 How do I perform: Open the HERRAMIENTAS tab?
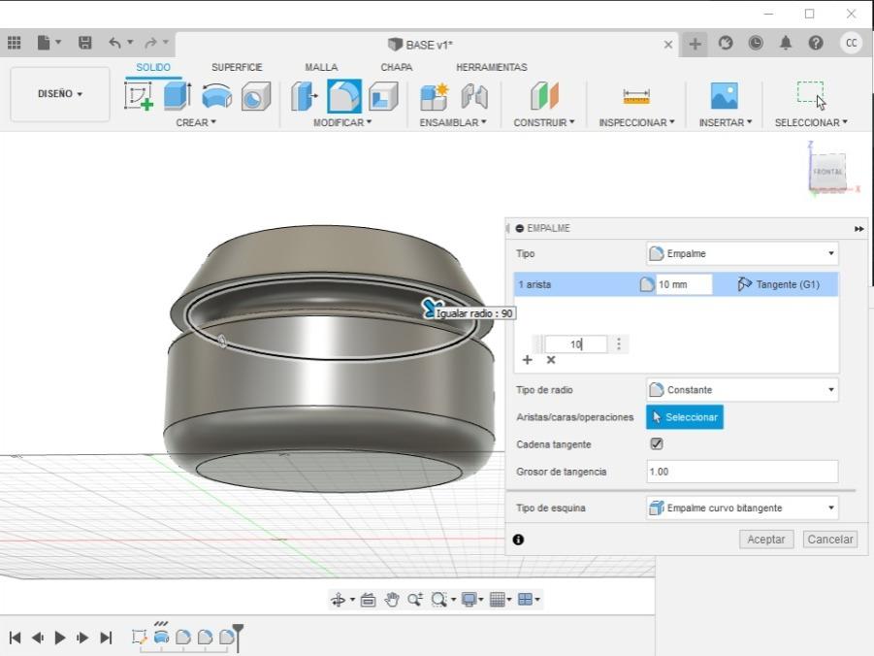(491, 67)
